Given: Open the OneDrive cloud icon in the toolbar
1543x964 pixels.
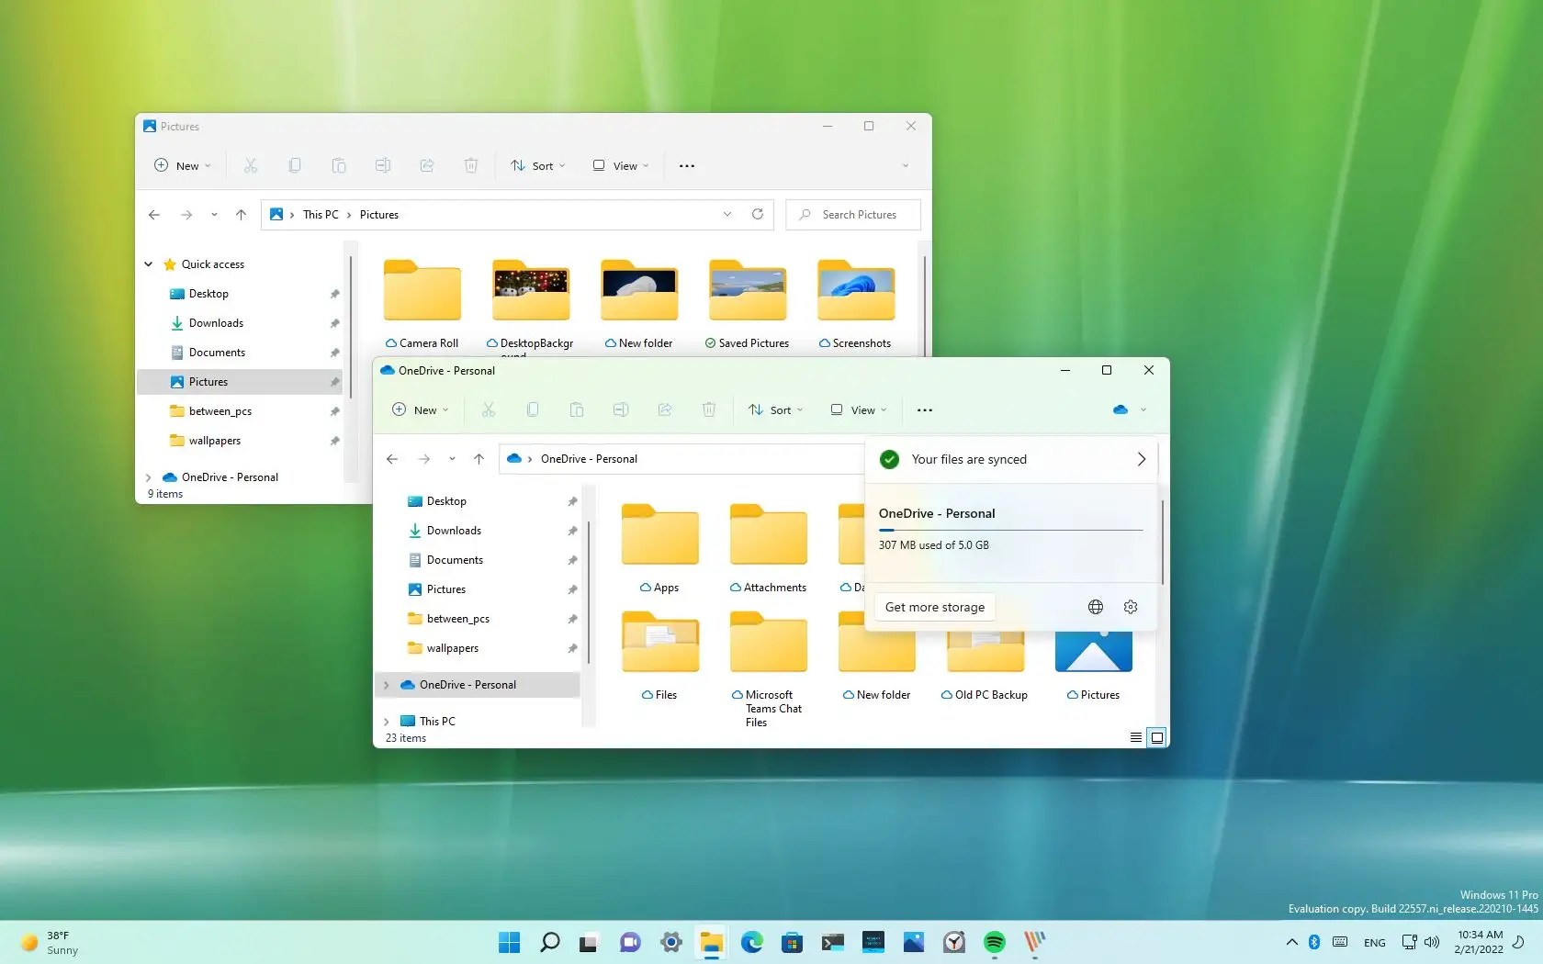Looking at the screenshot, I should [x=1121, y=410].
